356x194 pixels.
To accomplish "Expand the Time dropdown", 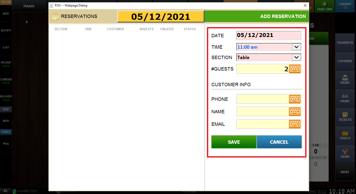I will click(x=297, y=47).
